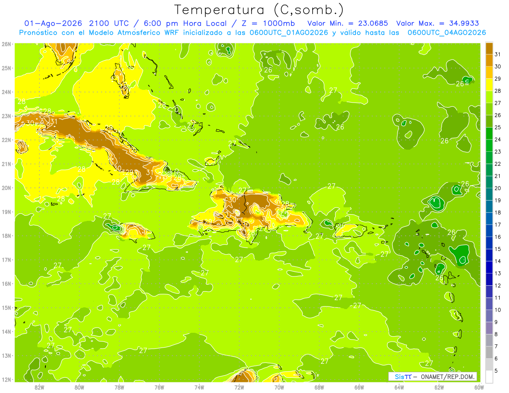Click the '24N' latitude axis label
Viewport: 509px width, 393px height.
pyautogui.click(x=6, y=92)
